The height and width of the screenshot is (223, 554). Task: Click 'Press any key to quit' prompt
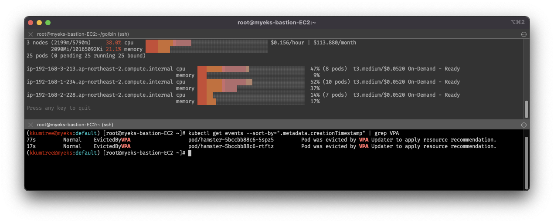(x=59, y=108)
